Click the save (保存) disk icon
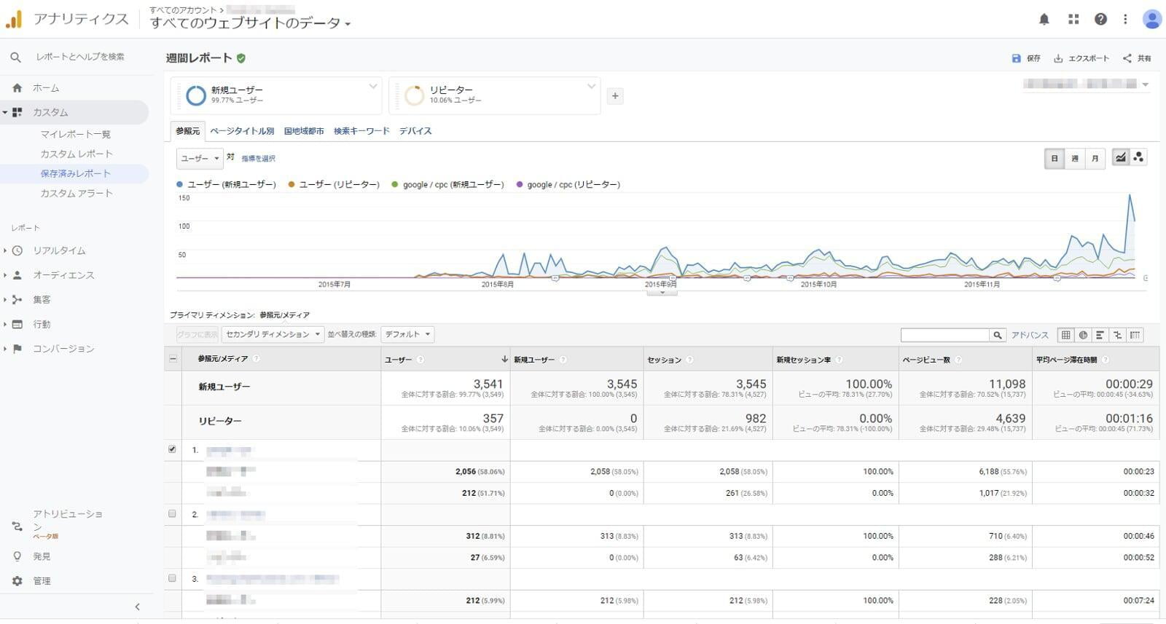The width and height of the screenshot is (1166, 624). (1016, 58)
